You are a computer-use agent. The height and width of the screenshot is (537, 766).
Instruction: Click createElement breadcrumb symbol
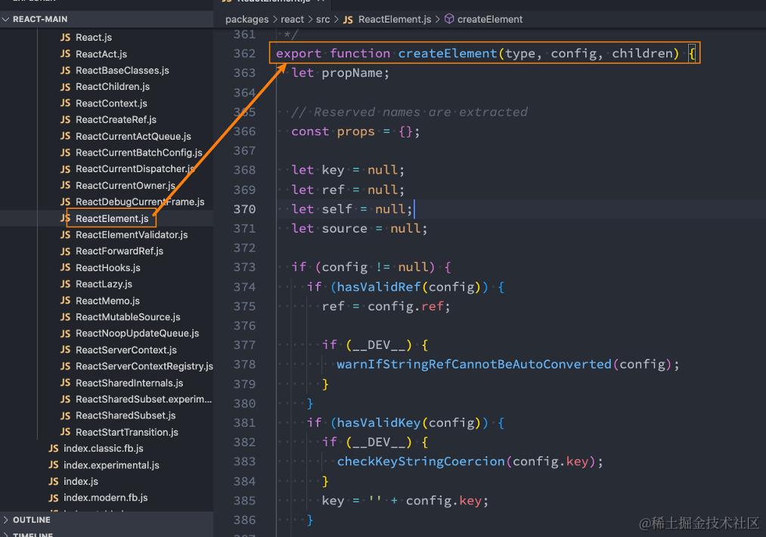[x=489, y=19]
